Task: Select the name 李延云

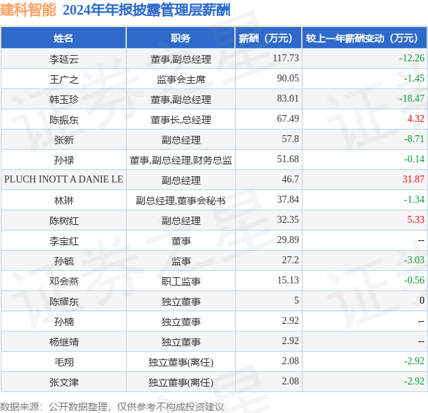Action: [64, 59]
